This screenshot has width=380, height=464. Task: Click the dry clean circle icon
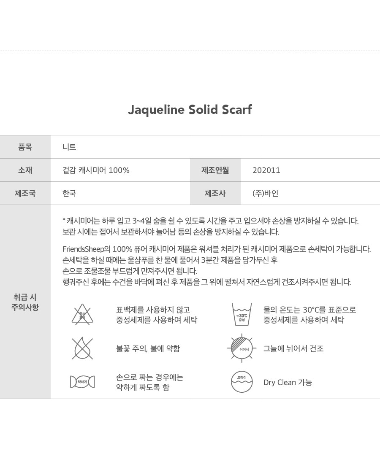(x=242, y=382)
